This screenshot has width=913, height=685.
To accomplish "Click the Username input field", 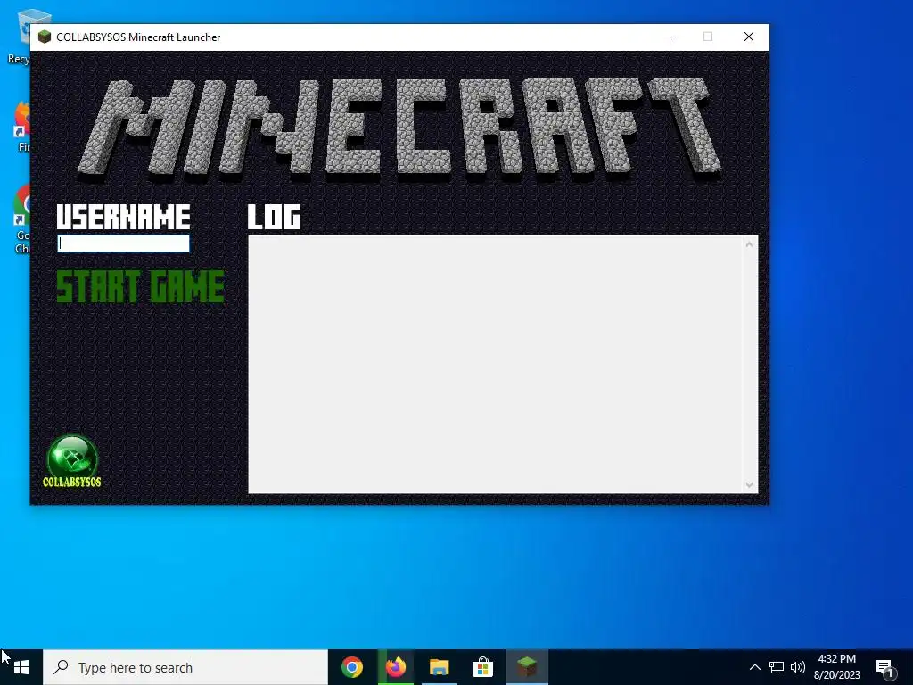I will tap(123, 243).
